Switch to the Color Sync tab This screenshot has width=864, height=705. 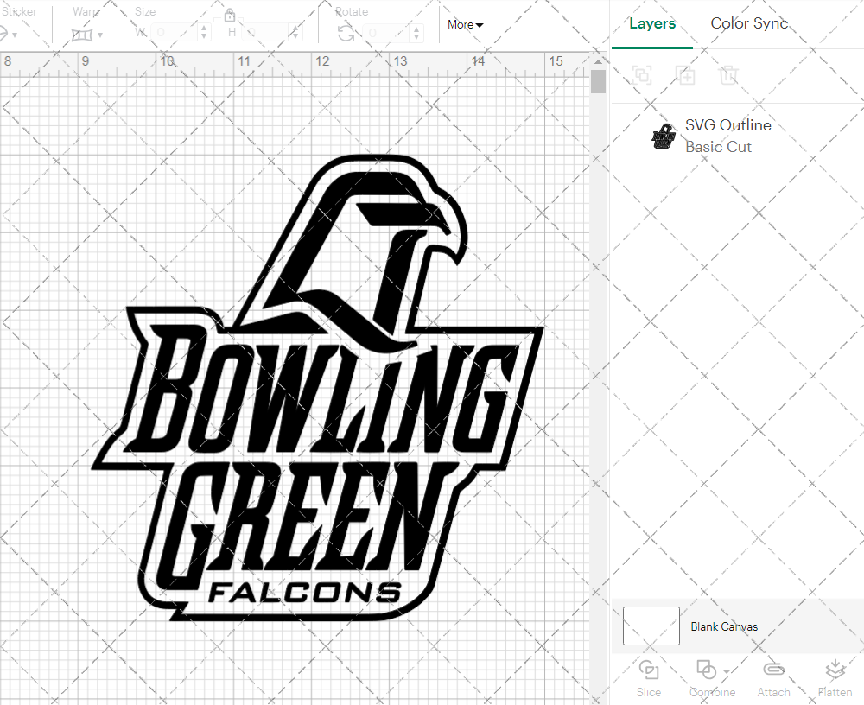point(749,23)
